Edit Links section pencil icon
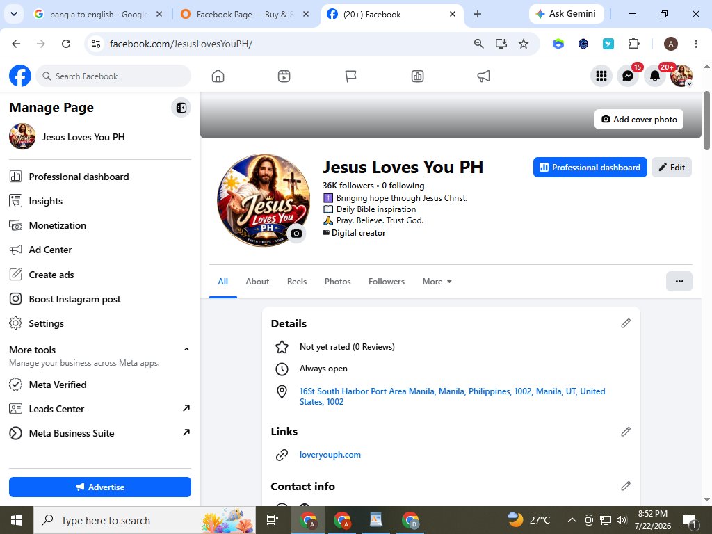Screen dimensions: 712x534 [x=626, y=431]
